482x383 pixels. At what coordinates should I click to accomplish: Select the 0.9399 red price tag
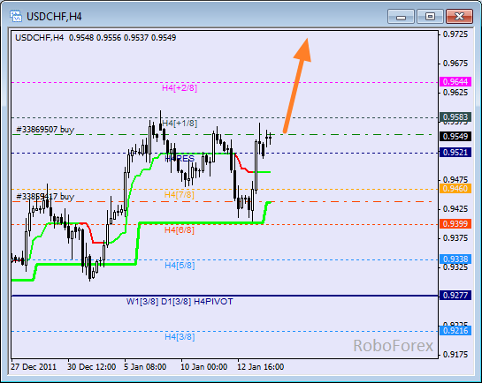[455, 224]
